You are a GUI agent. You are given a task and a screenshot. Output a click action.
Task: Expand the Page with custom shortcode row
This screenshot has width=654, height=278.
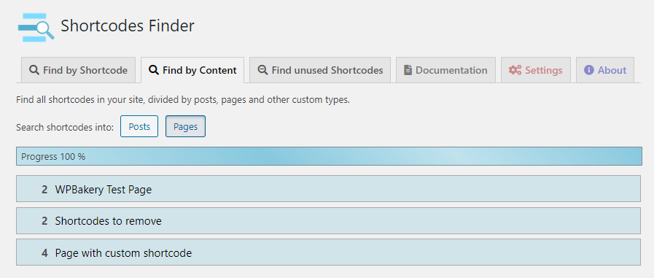pos(328,252)
